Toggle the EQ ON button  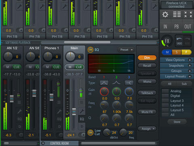[x=91, y=50]
